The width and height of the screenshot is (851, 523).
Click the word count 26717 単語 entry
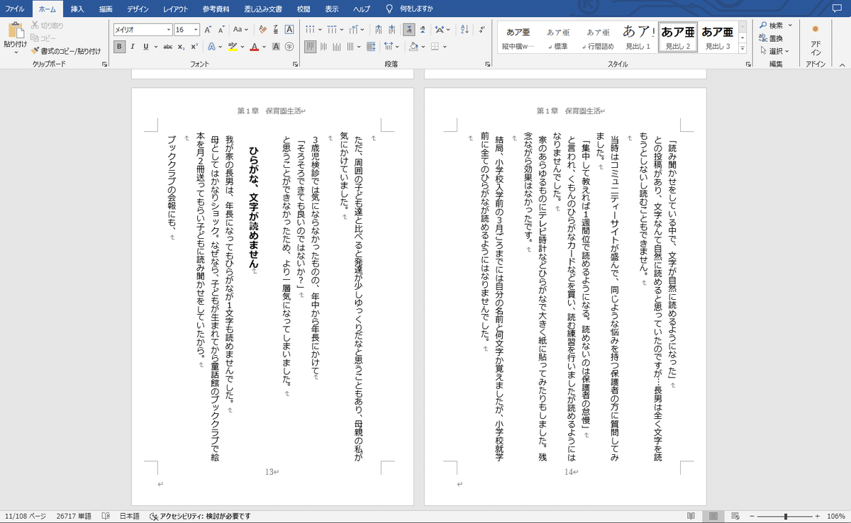click(x=75, y=516)
